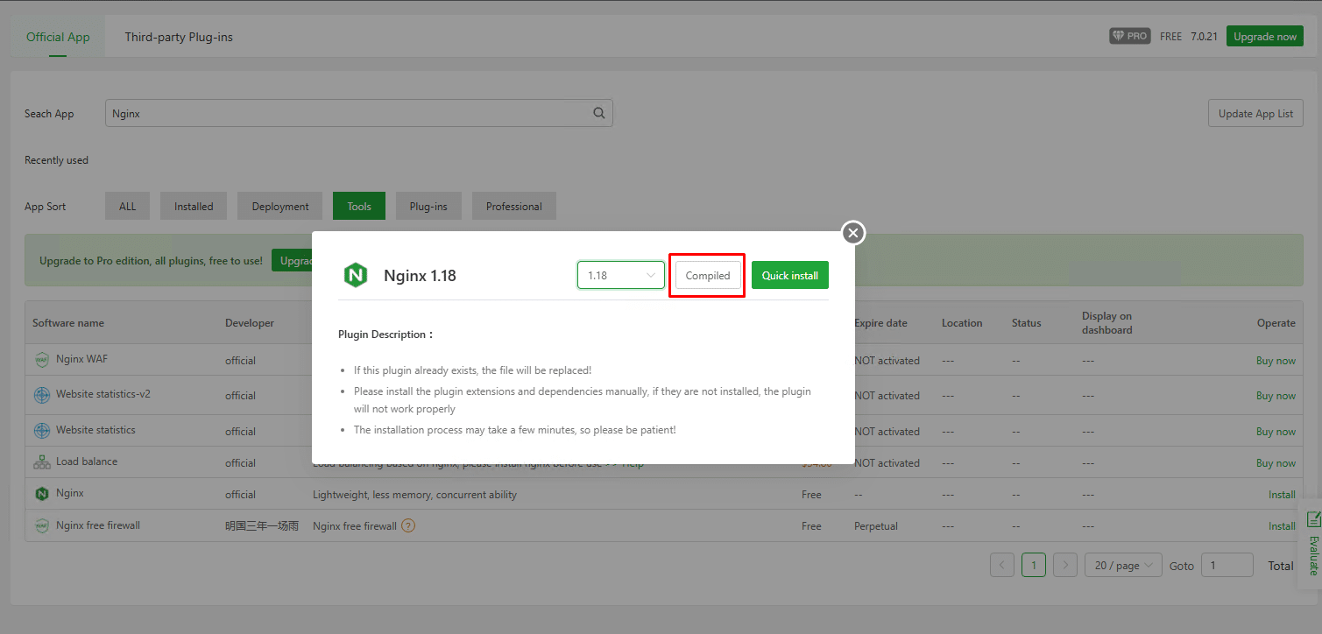Buy now for Nginx WAF

[x=1276, y=361]
